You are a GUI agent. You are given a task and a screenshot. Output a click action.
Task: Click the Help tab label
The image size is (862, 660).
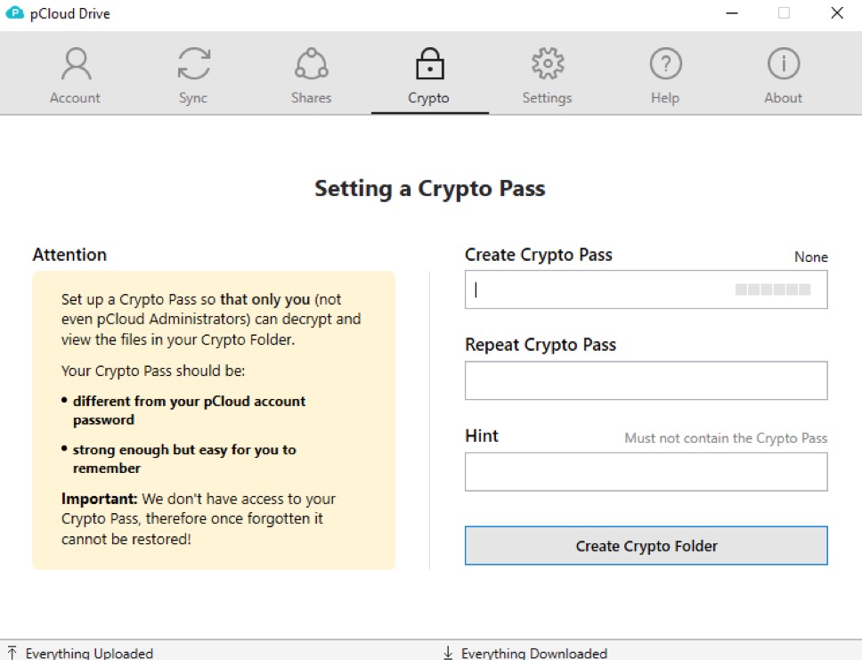[x=665, y=99]
